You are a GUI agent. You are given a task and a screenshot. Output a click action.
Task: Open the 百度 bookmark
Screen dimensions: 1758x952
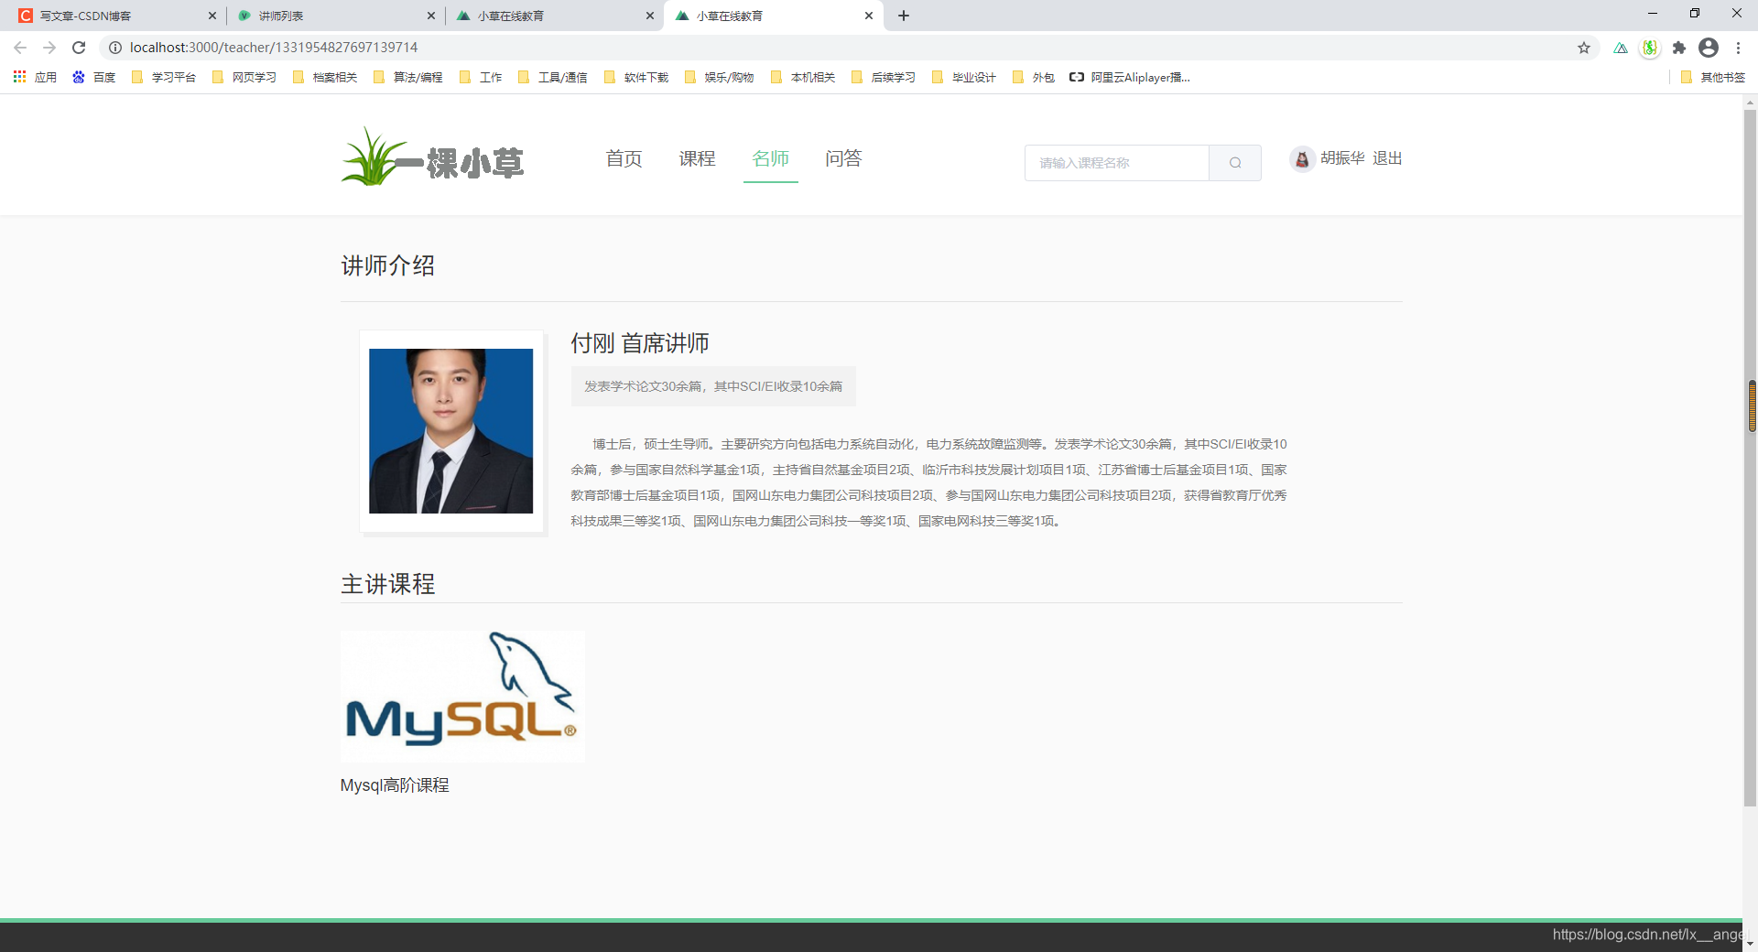(x=94, y=78)
